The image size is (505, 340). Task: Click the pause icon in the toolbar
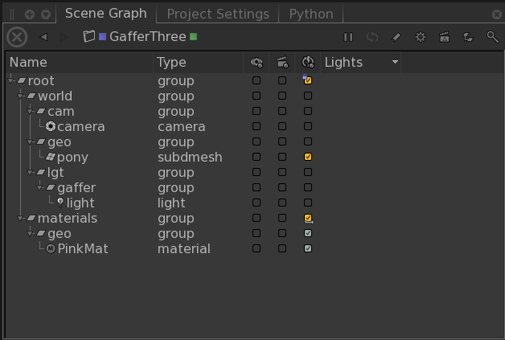tap(348, 37)
